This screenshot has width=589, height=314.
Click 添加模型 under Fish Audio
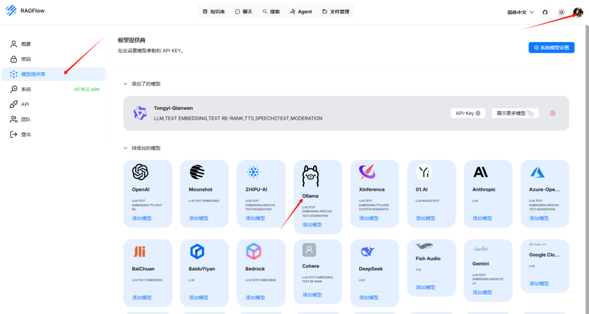coord(425,287)
